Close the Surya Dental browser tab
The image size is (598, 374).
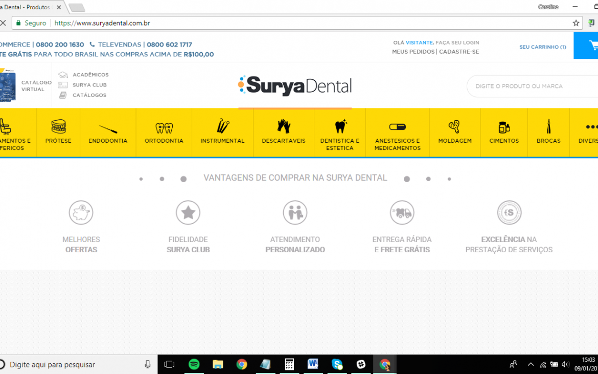click(59, 7)
